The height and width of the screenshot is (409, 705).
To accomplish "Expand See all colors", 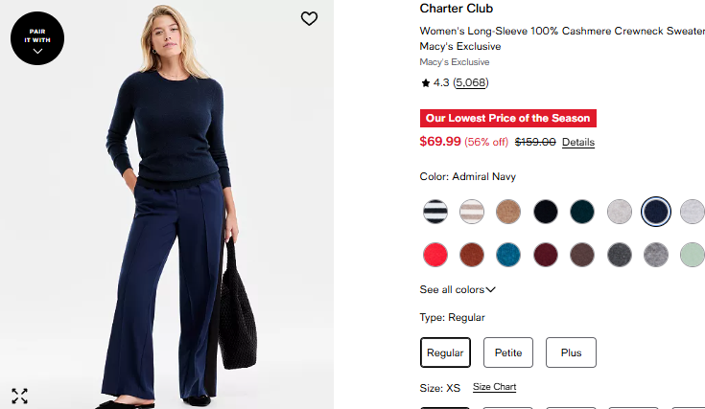I will pos(458,289).
